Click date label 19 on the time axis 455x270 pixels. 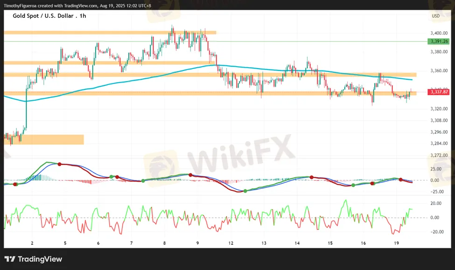(396, 243)
